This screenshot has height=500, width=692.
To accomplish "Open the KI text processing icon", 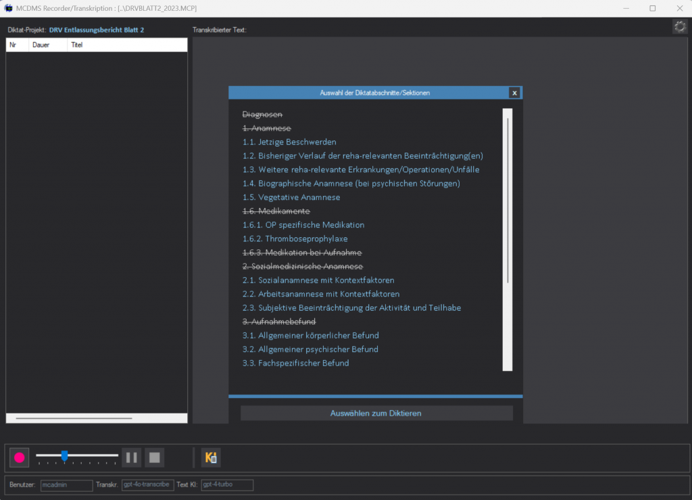I will 211,457.
